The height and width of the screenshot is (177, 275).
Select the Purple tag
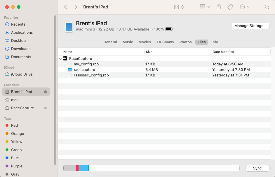pos(26,166)
